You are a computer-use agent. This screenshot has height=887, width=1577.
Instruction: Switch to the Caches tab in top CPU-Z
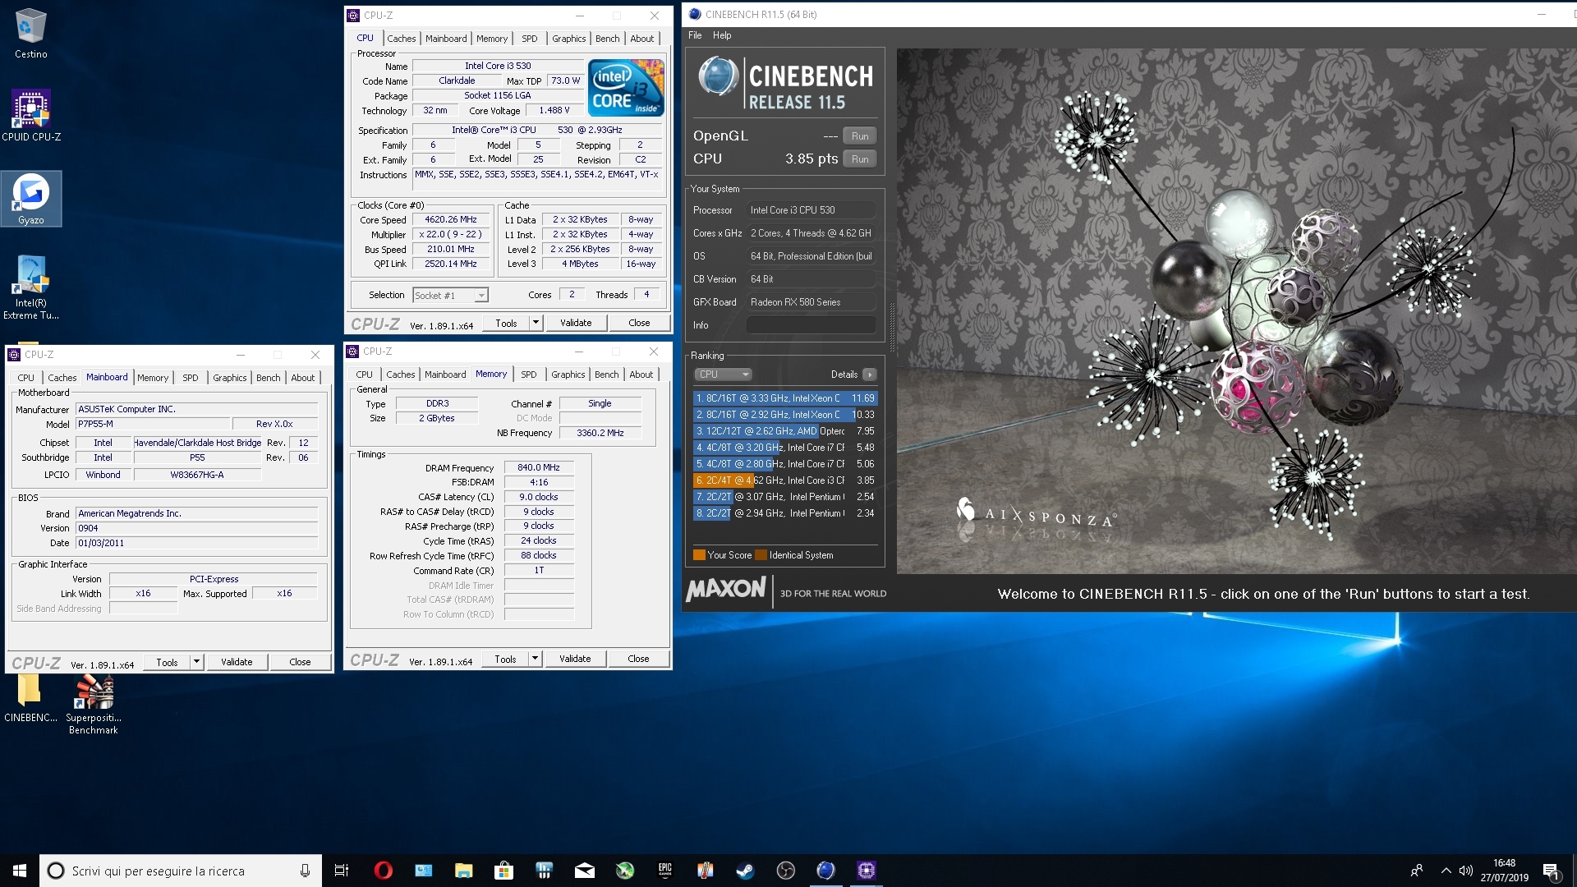click(x=401, y=39)
